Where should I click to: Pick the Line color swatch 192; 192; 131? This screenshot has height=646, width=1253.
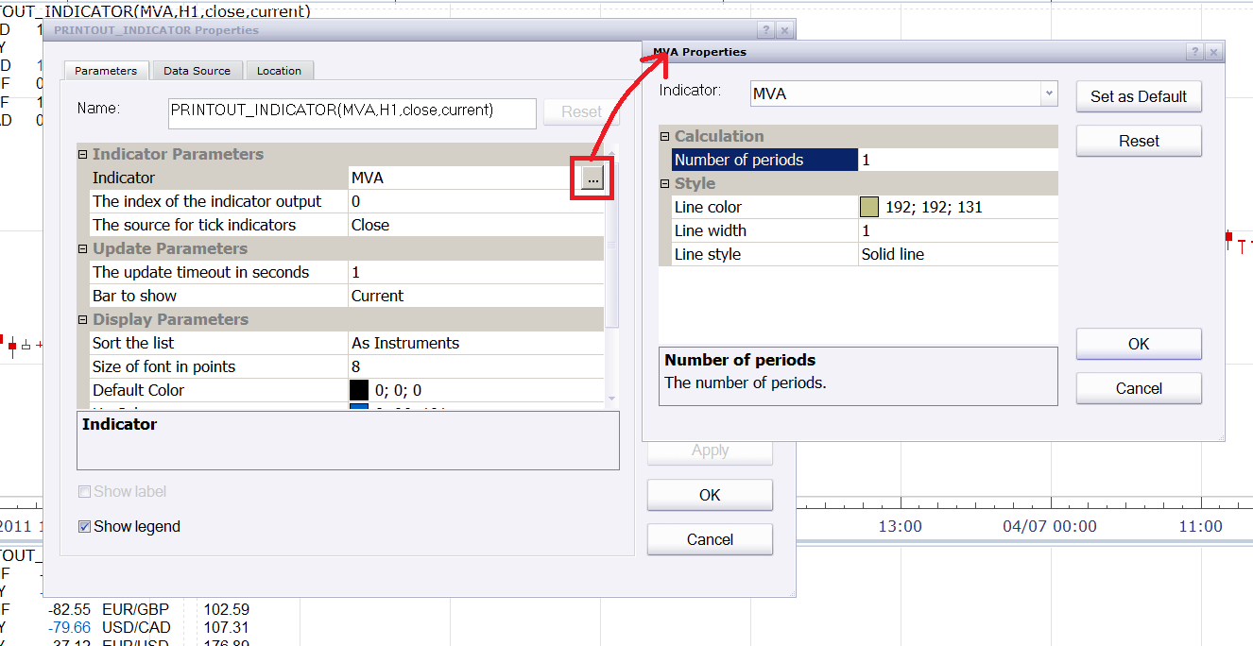[869, 207]
